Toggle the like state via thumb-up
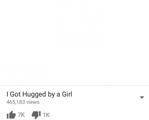The height and width of the screenshot is (120, 149). [11, 115]
